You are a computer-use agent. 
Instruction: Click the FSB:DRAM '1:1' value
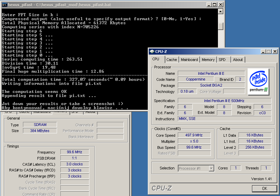(75, 158)
